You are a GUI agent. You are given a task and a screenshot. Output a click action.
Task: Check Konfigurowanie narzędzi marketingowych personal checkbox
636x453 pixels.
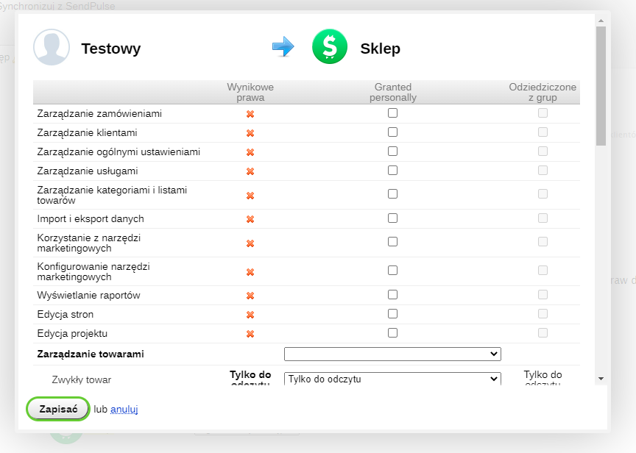392,271
